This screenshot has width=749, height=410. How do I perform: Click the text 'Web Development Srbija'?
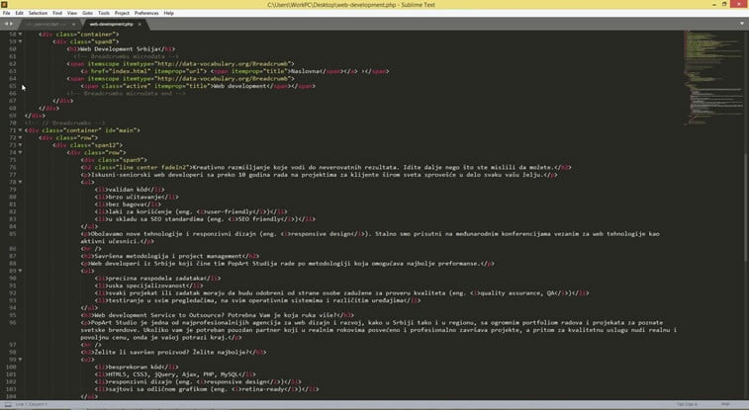120,49
